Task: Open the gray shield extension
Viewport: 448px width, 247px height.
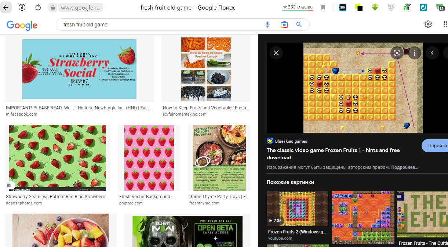Action: (391, 7)
